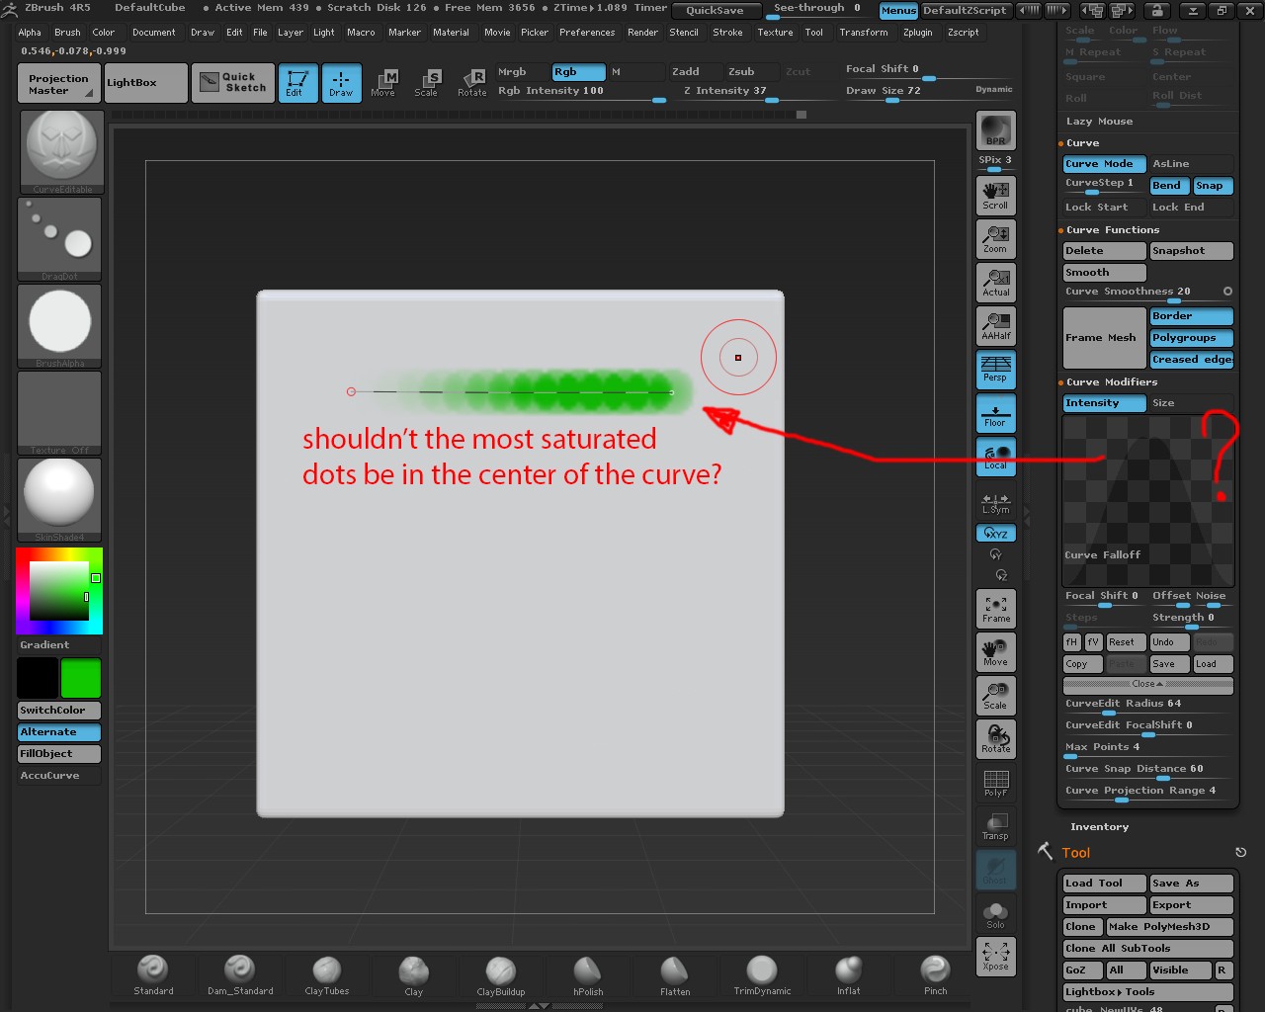Click the L.Sym symmetry icon

995,504
